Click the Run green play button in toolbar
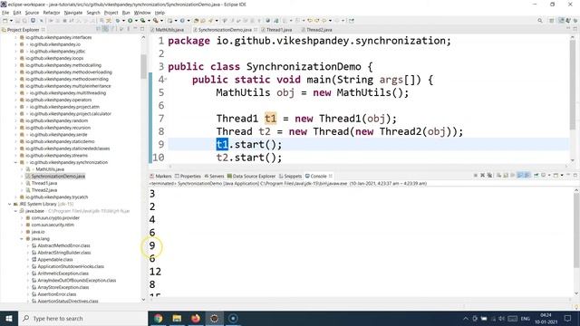The height and width of the screenshot is (326, 580). 130,21
